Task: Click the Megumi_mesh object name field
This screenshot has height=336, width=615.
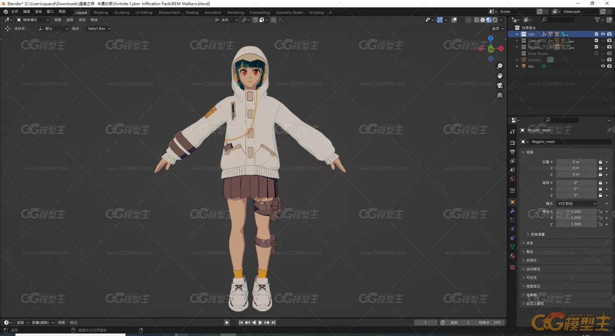Action: 570,142
